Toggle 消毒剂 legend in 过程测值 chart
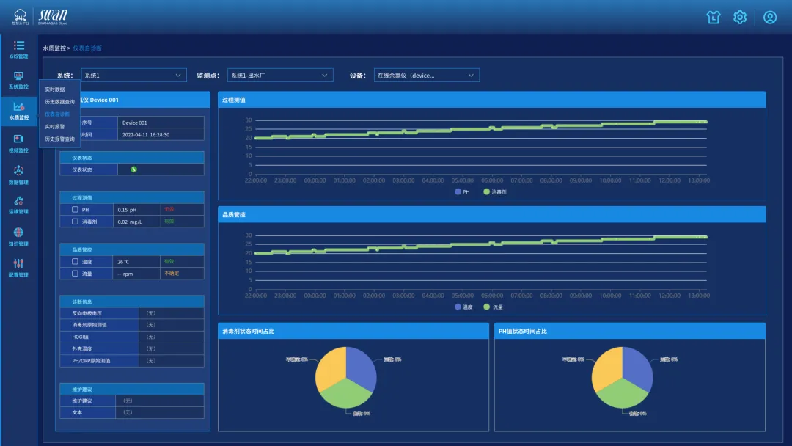Viewport: 792px width, 446px height. [x=495, y=192]
